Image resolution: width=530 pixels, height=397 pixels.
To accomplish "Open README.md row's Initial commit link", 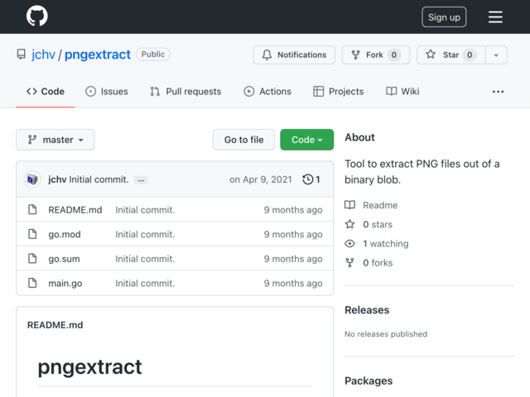I will click(x=145, y=209).
